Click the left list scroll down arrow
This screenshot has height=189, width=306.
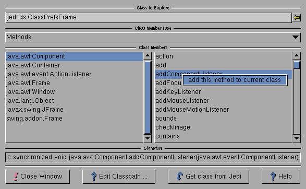click(x=148, y=138)
